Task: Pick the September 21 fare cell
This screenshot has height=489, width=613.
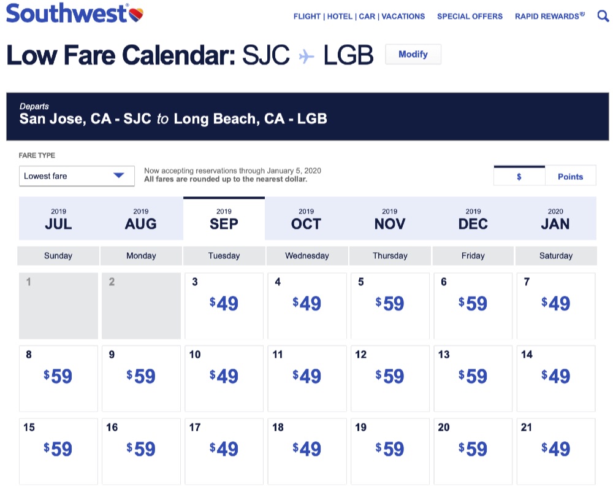Action: click(x=556, y=450)
